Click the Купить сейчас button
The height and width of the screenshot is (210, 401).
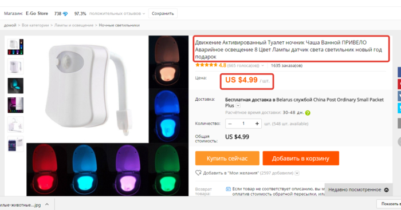pos(227,159)
